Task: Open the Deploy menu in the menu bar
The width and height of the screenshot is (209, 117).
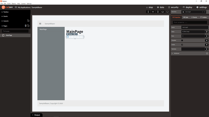Action: click(14, 4)
